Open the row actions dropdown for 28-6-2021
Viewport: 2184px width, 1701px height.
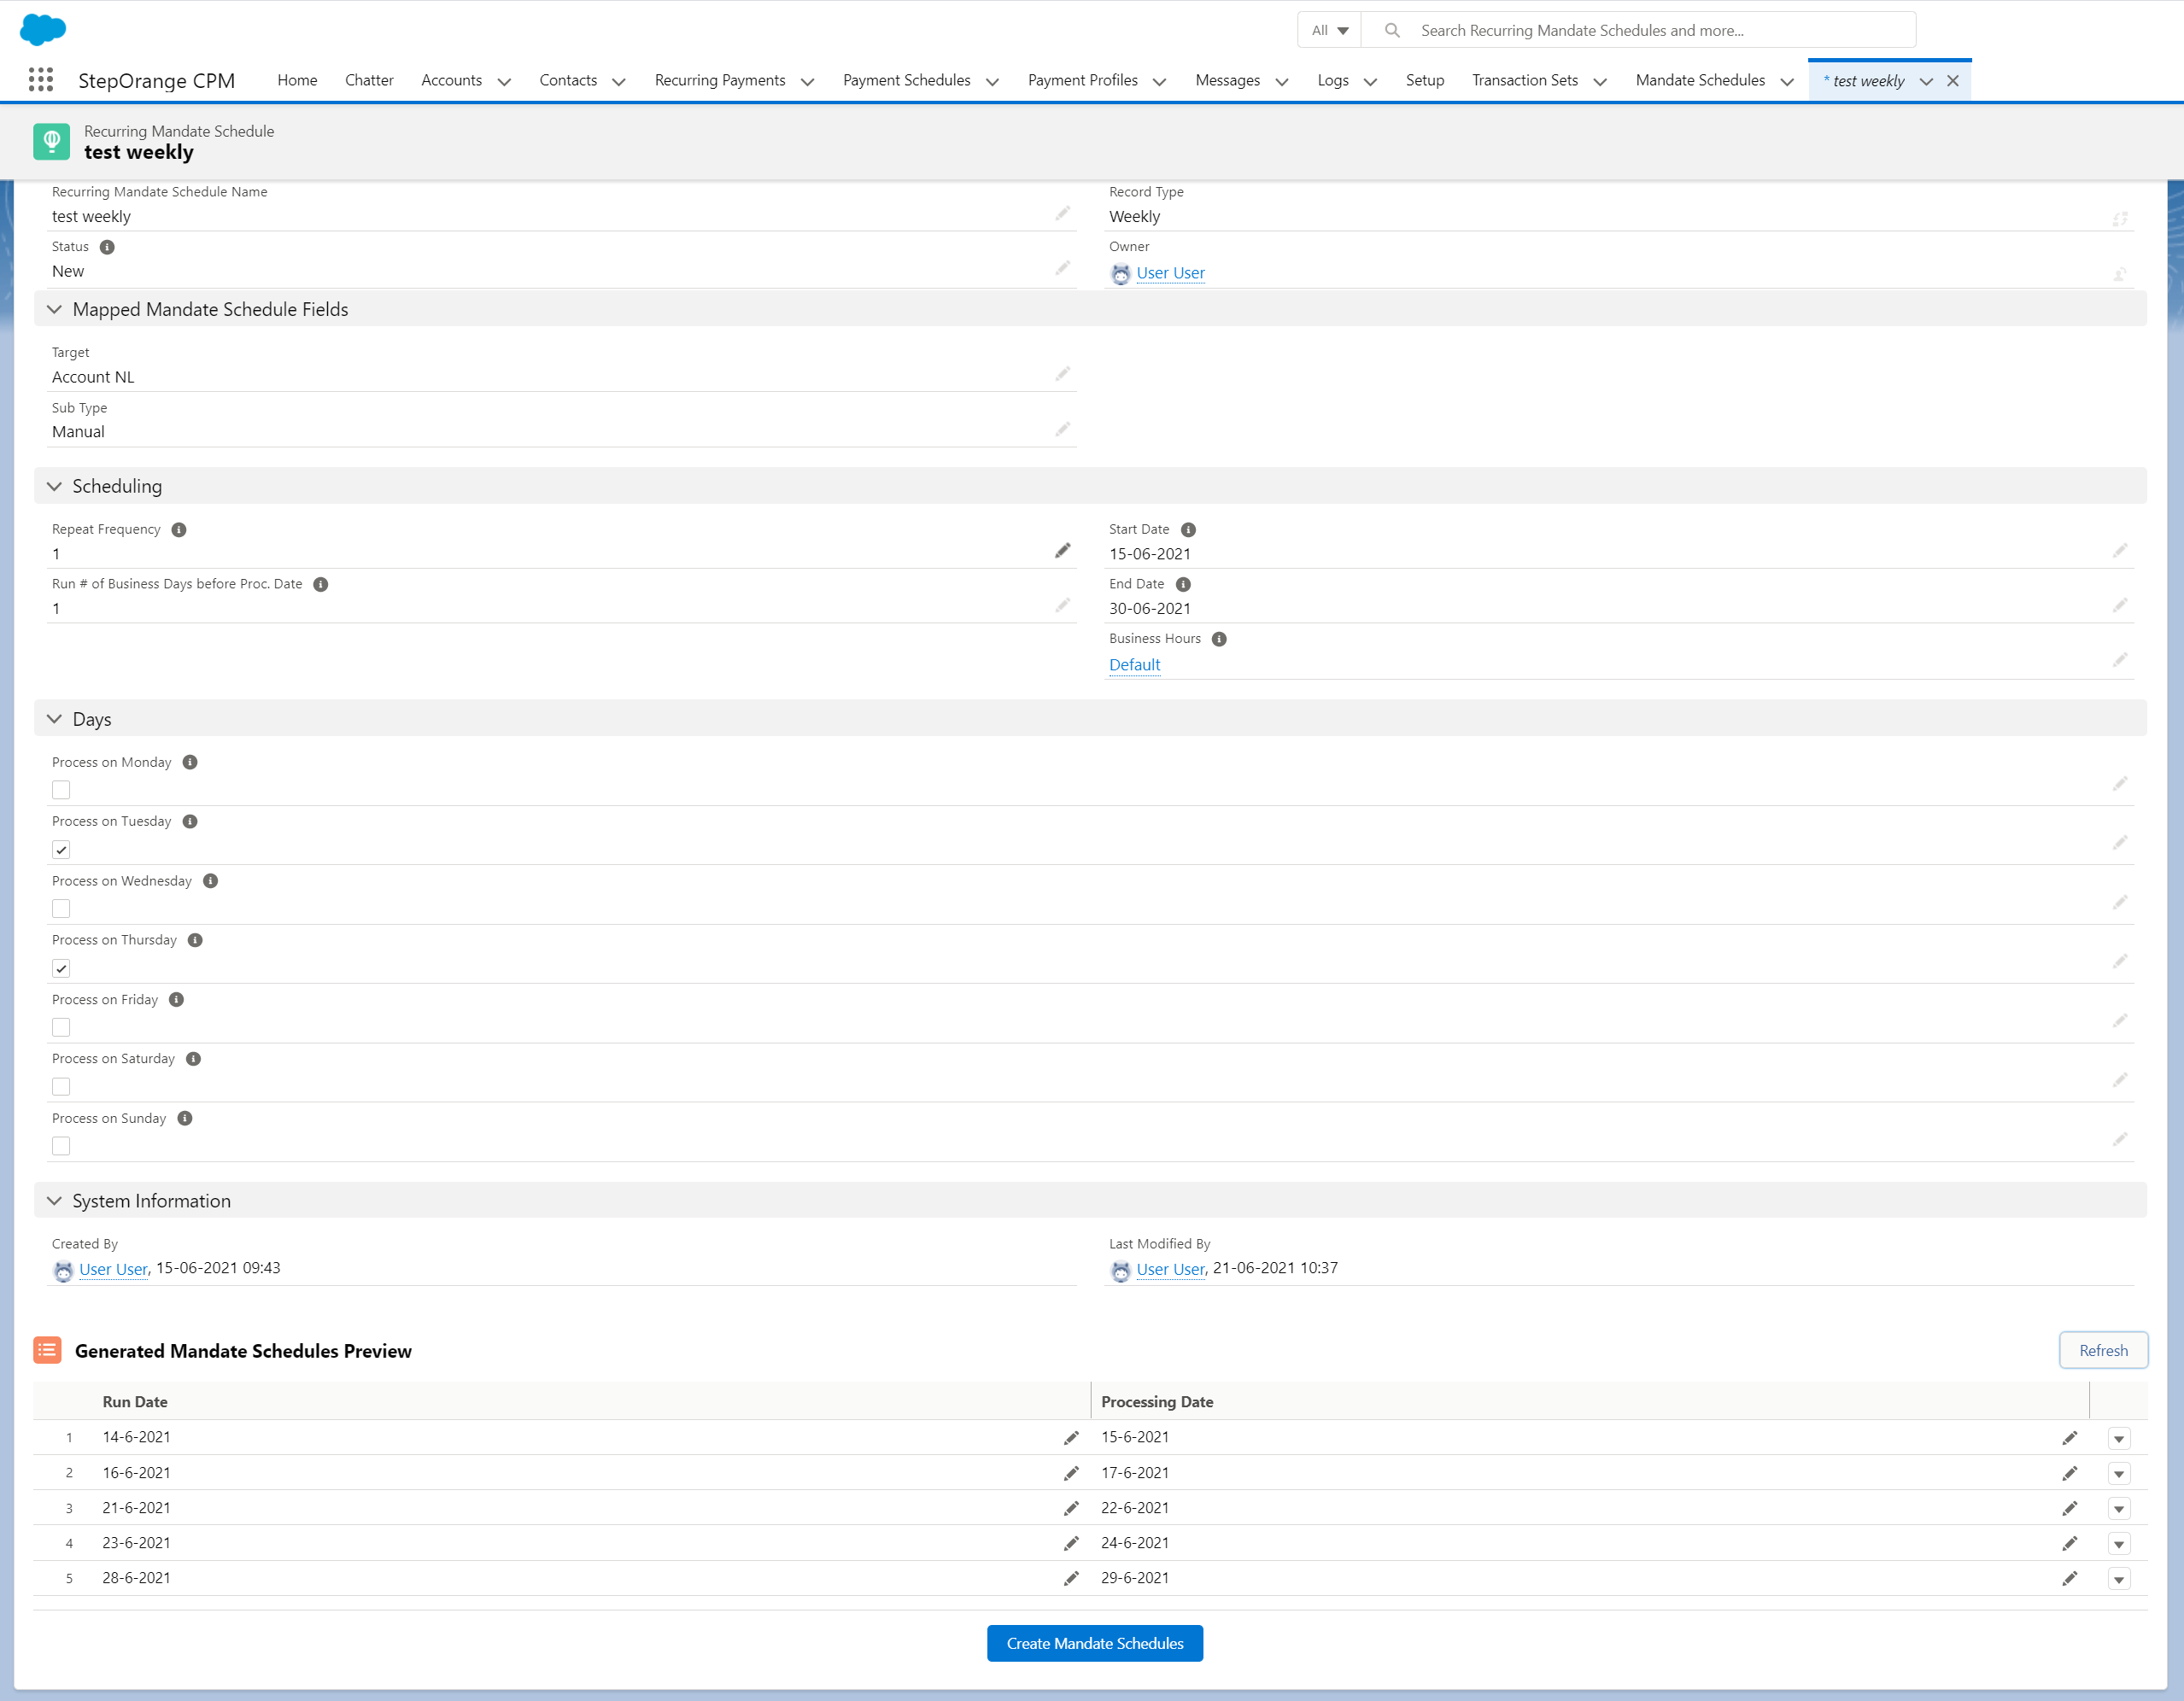(x=2119, y=1578)
